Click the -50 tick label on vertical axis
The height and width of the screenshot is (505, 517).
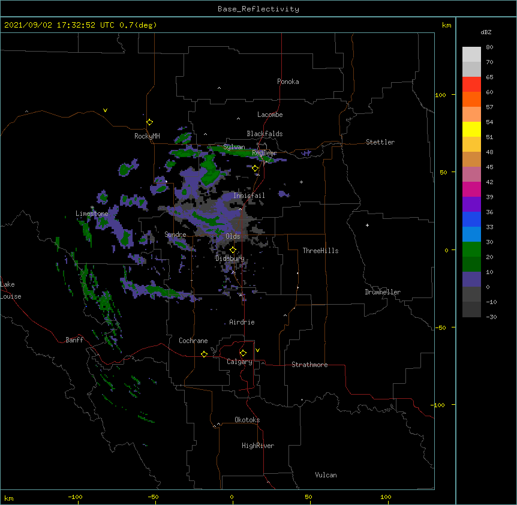coord(440,327)
